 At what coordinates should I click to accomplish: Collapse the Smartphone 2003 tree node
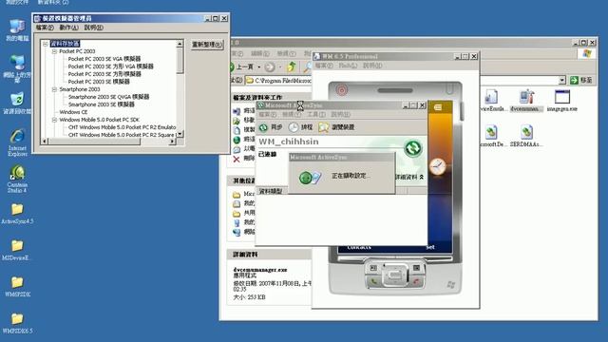pyautogui.click(x=54, y=89)
